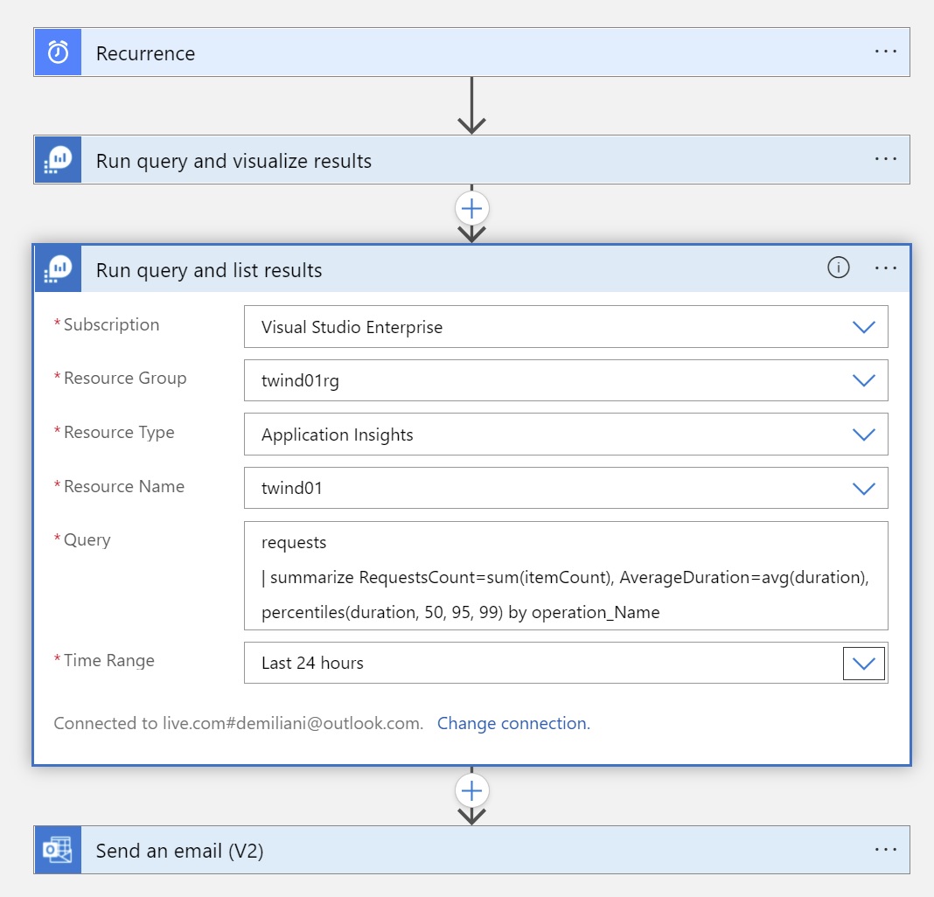Expand the Time Range dropdown chevron
Screen dimensions: 934x897
tap(863, 664)
